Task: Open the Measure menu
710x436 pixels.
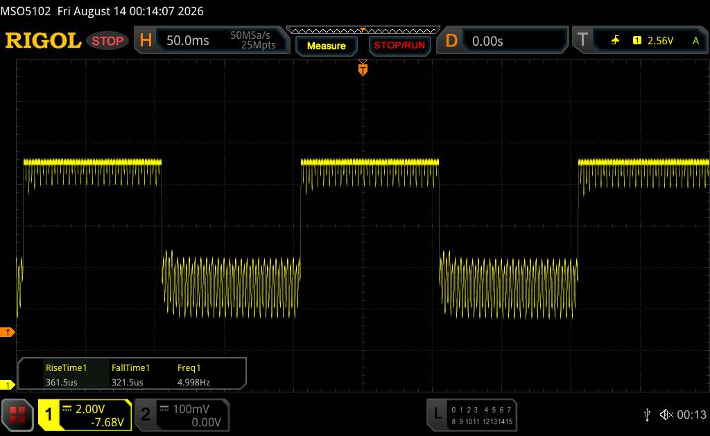Action: click(326, 46)
